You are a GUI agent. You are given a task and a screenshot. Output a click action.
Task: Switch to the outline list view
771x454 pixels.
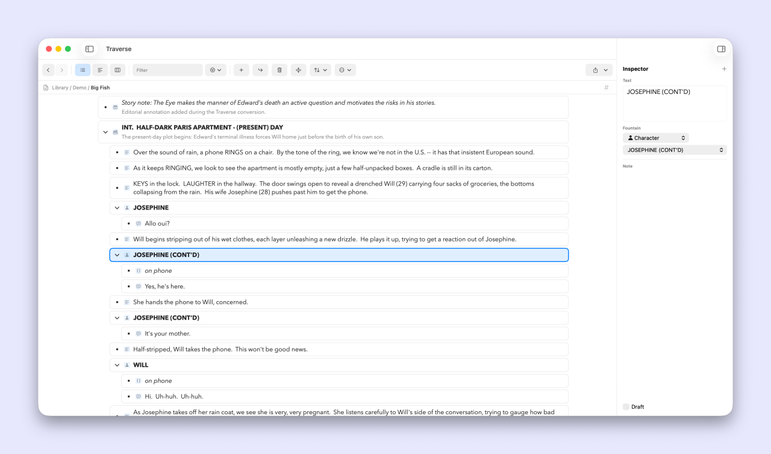tap(83, 70)
